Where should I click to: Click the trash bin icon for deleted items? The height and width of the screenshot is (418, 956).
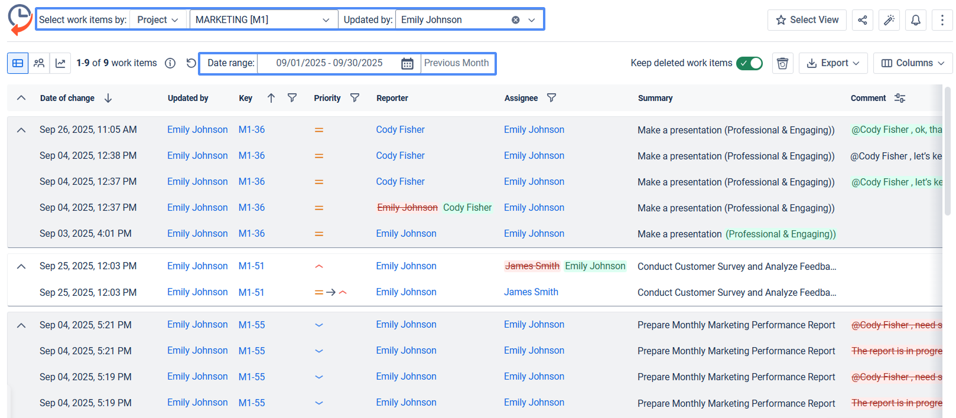click(782, 63)
